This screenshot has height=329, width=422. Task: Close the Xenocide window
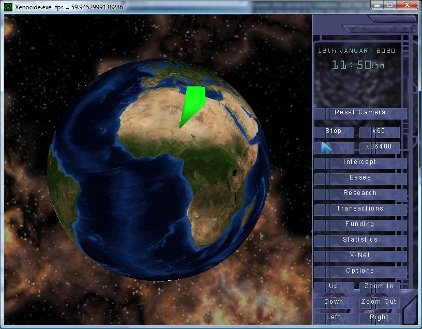[x=407, y=5]
